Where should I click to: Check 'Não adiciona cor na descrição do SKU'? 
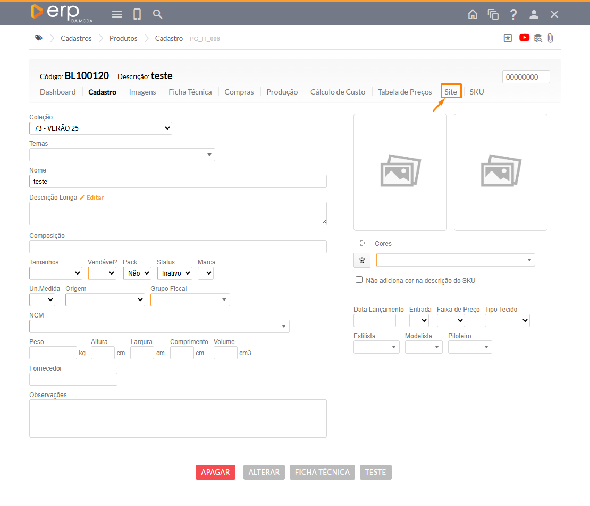(x=359, y=280)
